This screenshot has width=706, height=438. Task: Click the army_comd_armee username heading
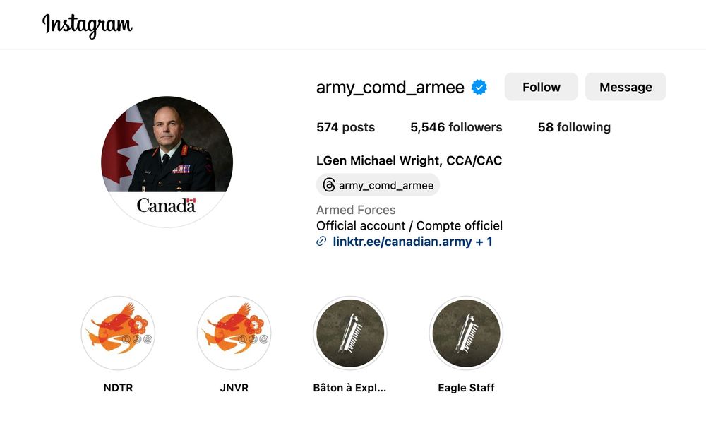coord(390,87)
